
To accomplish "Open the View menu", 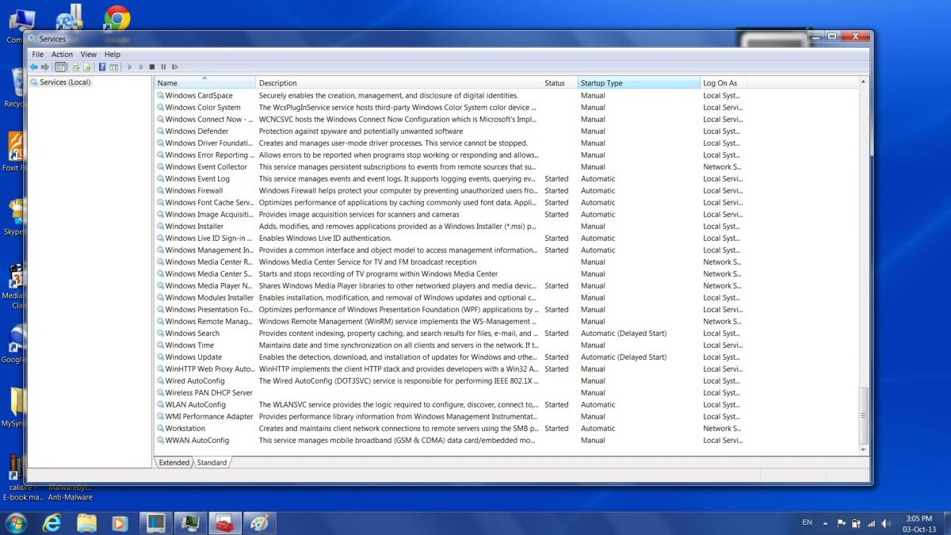I will 88,55.
